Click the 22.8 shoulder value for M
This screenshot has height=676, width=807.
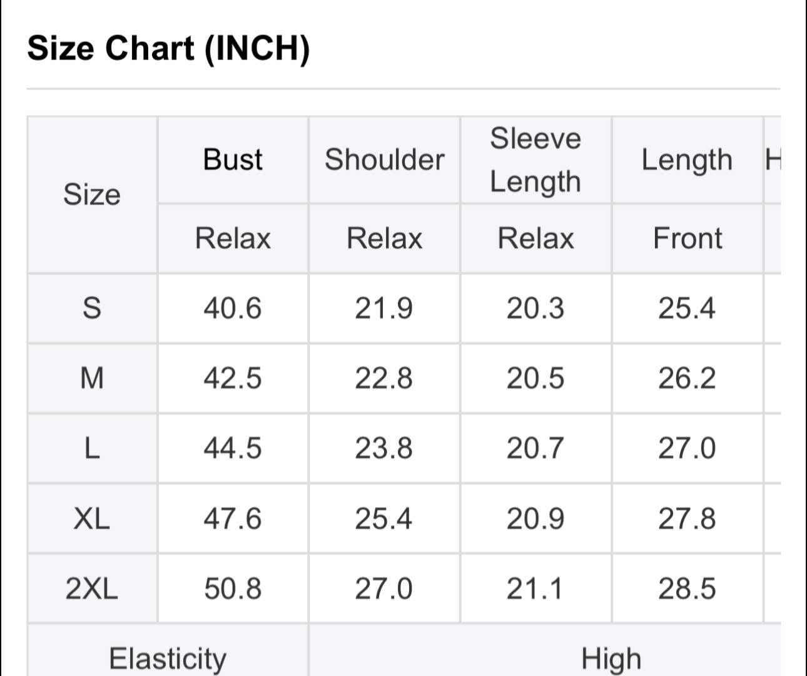coord(384,378)
